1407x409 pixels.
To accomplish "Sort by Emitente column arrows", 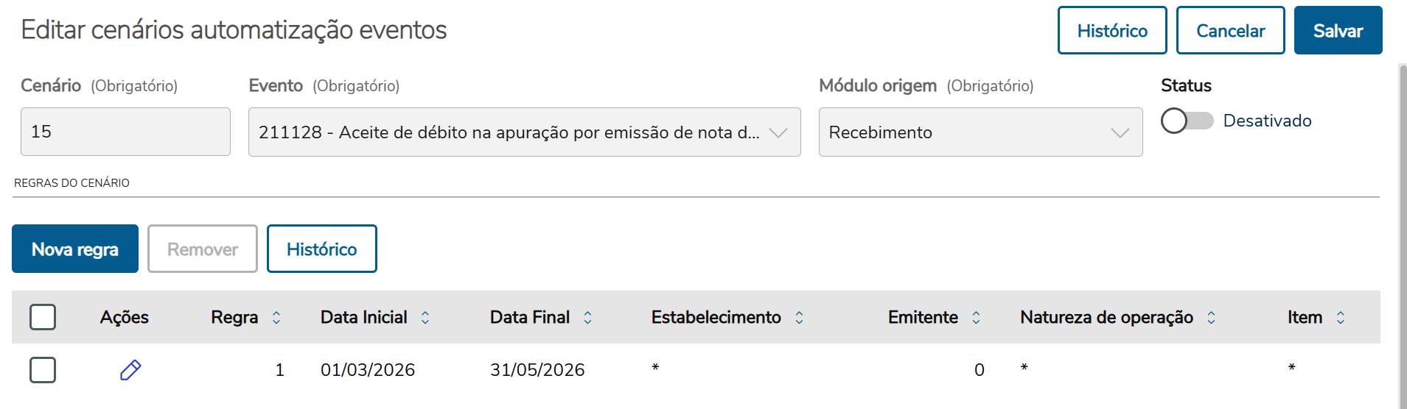I will coord(976,317).
